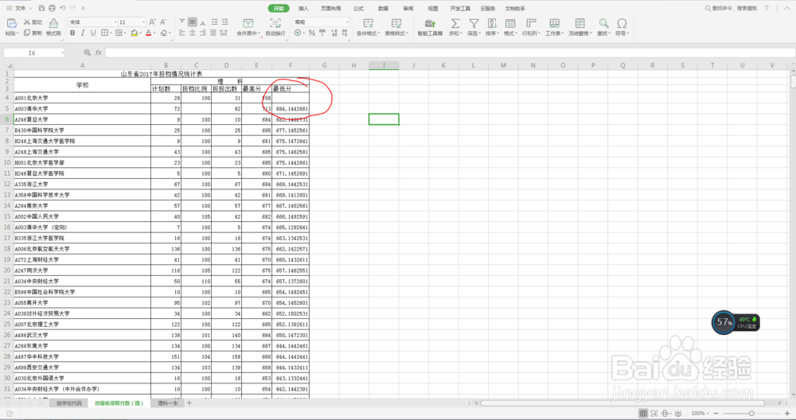Toggle top vertical alignment
Screen dimensions: 796x420
click(x=181, y=22)
